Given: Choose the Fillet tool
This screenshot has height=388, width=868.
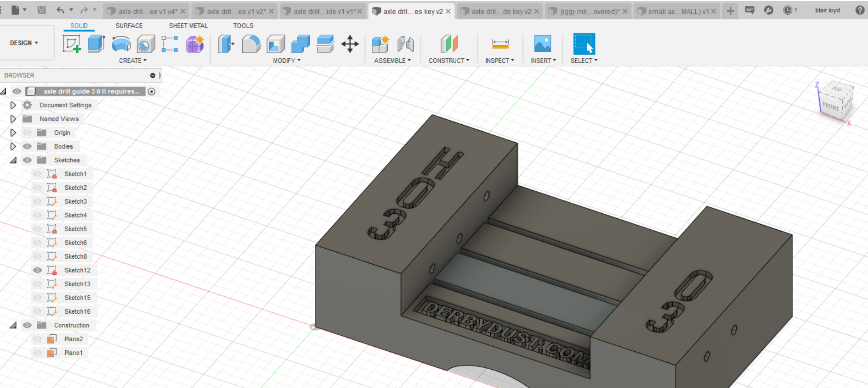Looking at the screenshot, I should [251, 44].
